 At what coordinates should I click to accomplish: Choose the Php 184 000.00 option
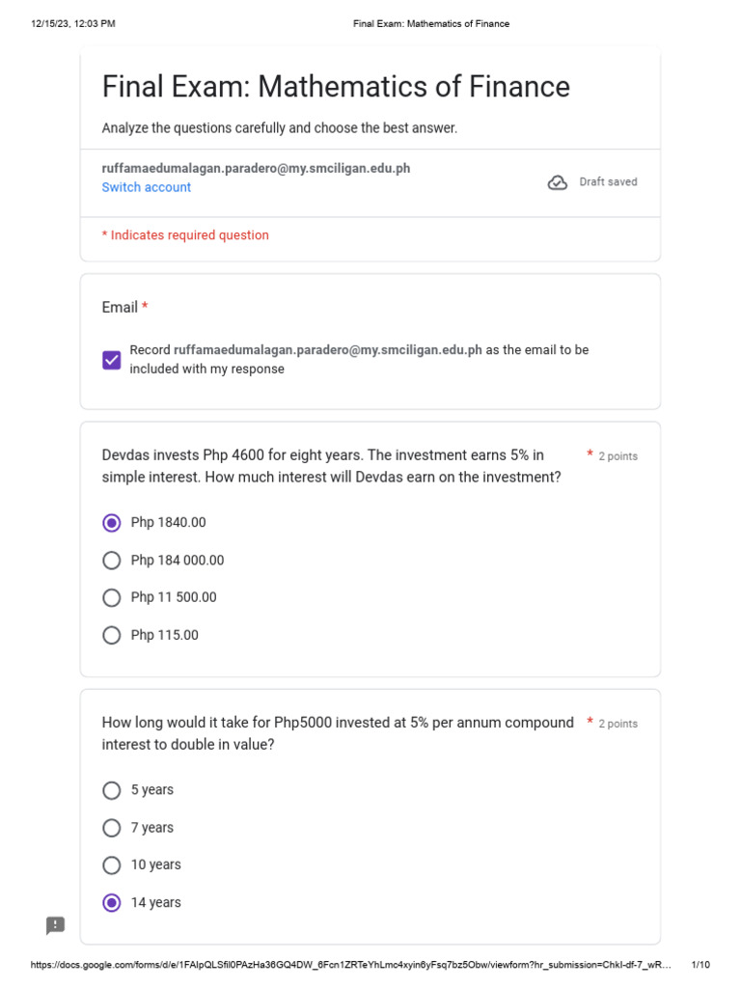click(112, 561)
